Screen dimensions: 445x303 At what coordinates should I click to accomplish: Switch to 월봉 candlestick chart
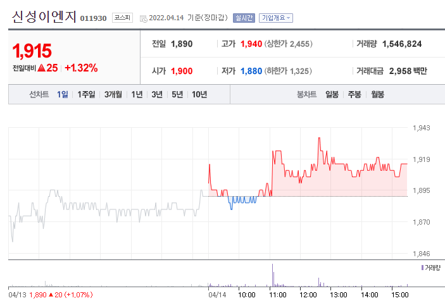(377, 94)
